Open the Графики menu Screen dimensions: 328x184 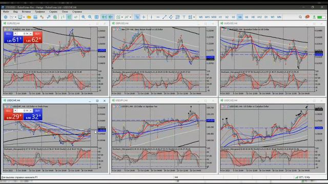[40, 12]
